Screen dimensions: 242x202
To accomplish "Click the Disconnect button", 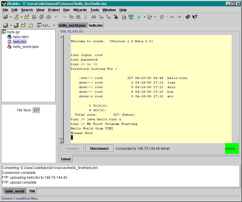I will (99, 148).
